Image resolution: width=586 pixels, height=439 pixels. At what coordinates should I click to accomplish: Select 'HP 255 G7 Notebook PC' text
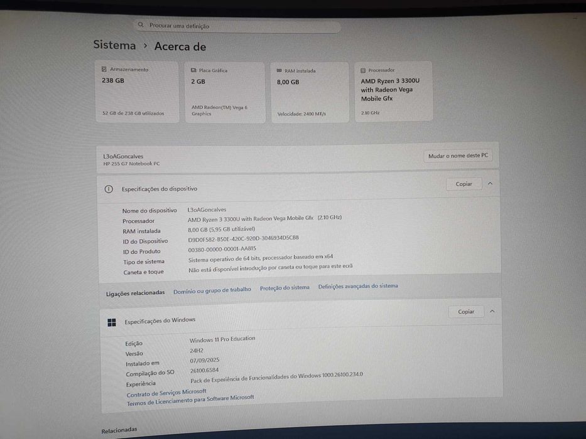[x=131, y=164]
